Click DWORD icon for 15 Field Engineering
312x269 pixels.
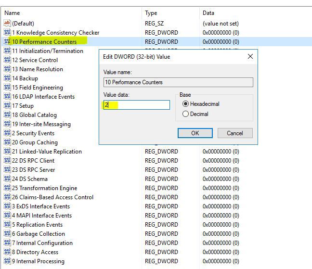tap(7, 87)
